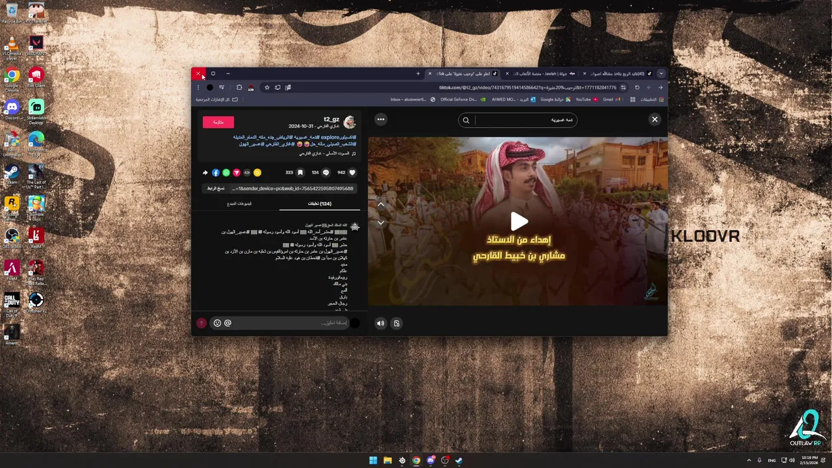The width and height of the screenshot is (832, 468).
Task: Reload the page in Chrome
Action: pyautogui.click(x=637, y=88)
